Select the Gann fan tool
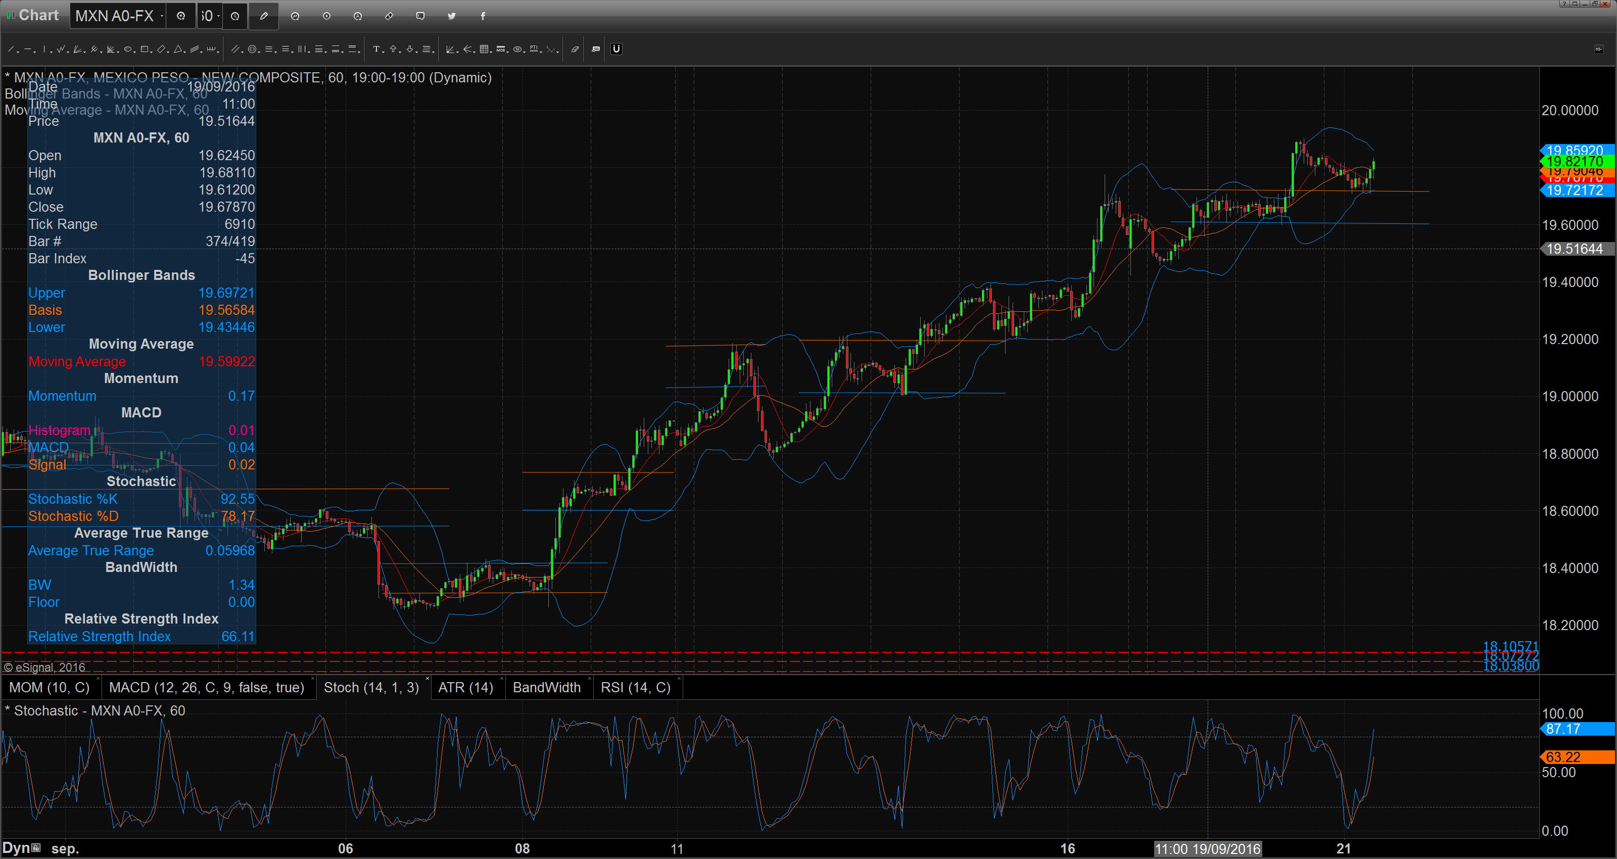 [x=450, y=49]
